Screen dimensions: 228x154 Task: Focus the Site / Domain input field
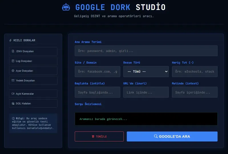coord(97,72)
